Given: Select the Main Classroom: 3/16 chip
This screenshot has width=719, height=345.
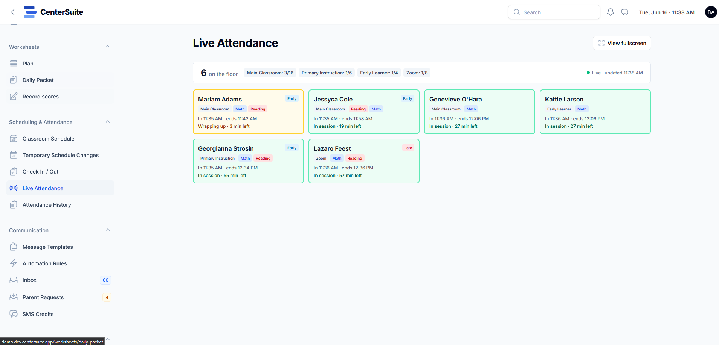Looking at the screenshot, I should click(270, 73).
